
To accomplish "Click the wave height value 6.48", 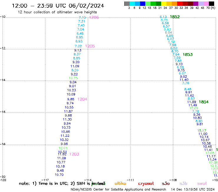I will [80, 33].
